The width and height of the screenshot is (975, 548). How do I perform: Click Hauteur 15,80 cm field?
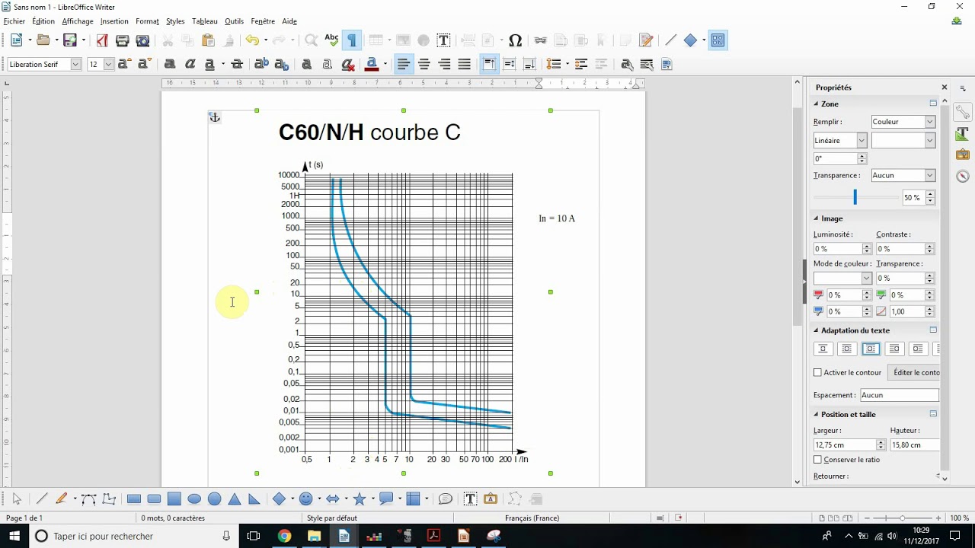[x=914, y=444]
